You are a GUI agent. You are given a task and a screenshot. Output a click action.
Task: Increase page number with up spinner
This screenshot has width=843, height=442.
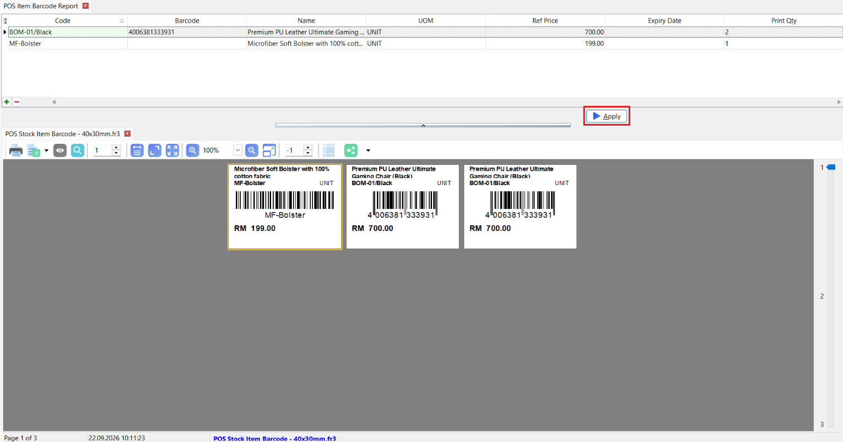coord(116,148)
